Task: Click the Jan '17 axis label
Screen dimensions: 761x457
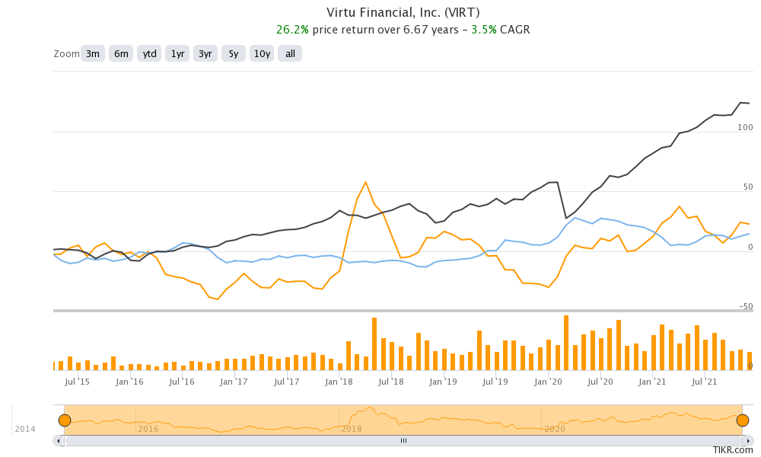Action: pyautogui.click(x=234, y=382)
